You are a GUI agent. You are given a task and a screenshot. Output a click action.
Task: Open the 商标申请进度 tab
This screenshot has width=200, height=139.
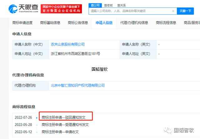click(22, 23)
